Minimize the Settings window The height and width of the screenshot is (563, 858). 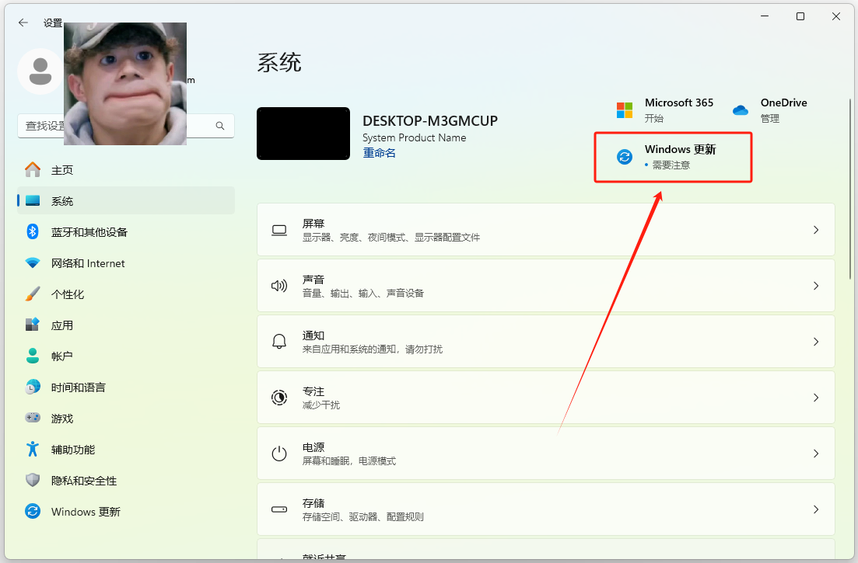pos(765,16)
